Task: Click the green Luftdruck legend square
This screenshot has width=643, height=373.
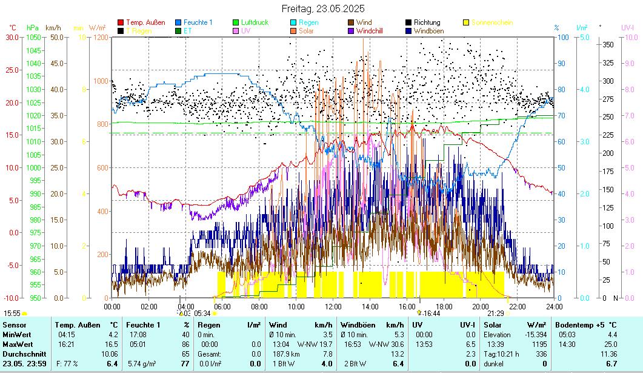Action: (x=236, y=22)
